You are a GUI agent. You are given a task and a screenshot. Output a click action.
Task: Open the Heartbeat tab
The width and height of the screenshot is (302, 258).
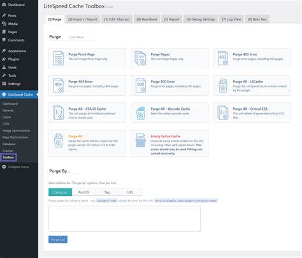coord(147,19)
